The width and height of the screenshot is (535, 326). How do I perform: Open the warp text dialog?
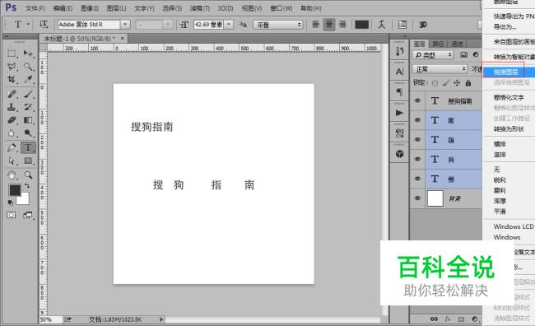coord(382,24)
